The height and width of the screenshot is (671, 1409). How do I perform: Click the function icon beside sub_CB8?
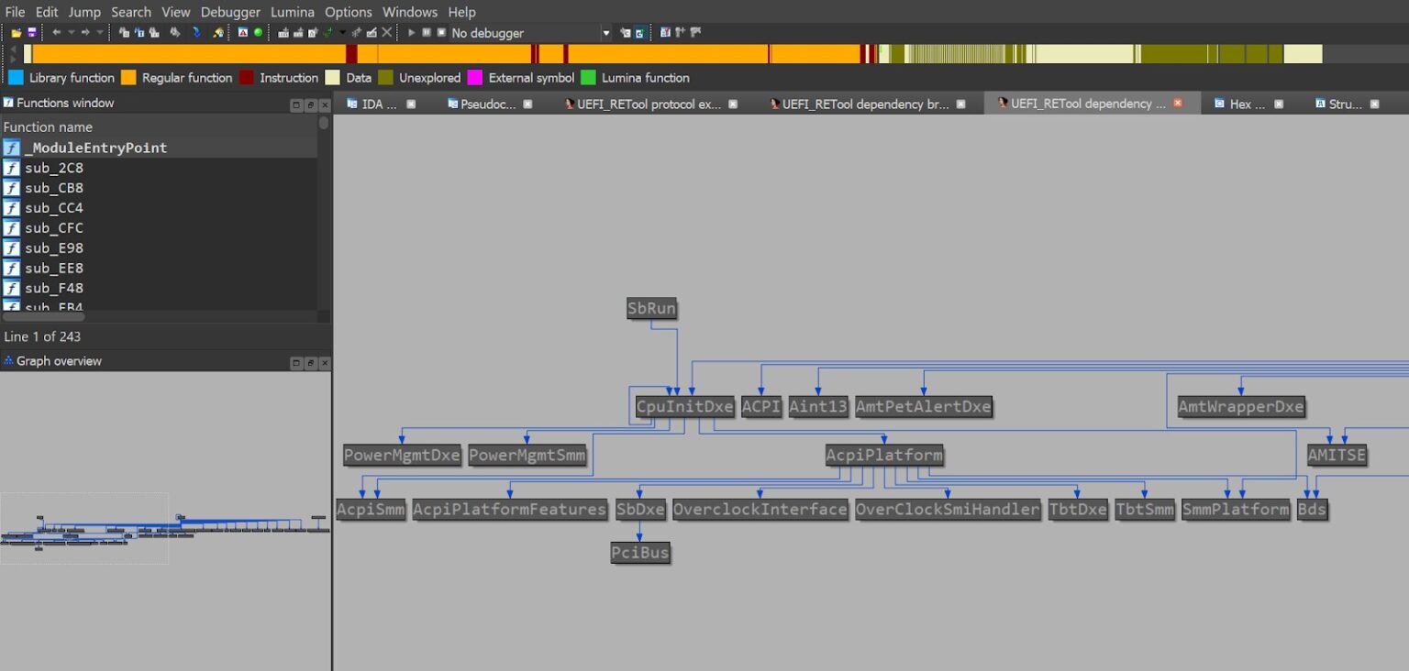(12, 188)
